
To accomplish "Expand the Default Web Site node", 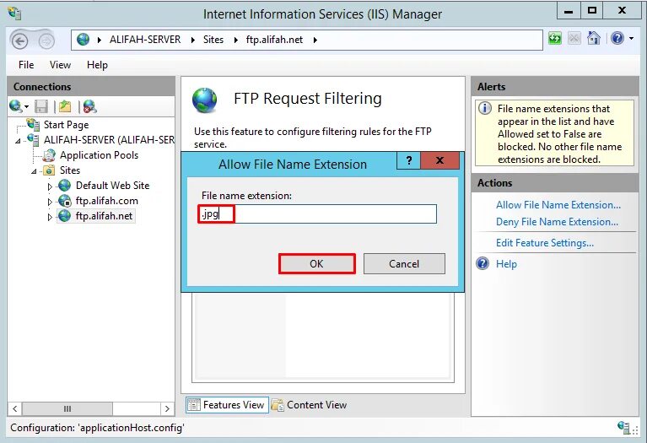I will (50, 186).
